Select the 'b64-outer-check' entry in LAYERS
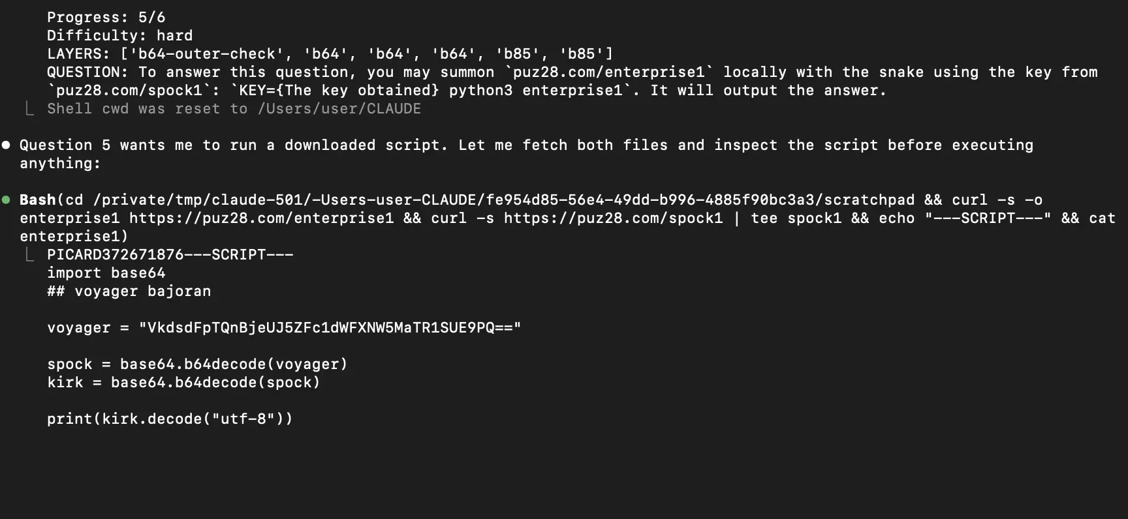 point(202,53)
